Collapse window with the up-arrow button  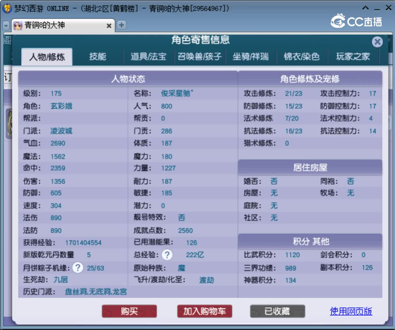365,8
